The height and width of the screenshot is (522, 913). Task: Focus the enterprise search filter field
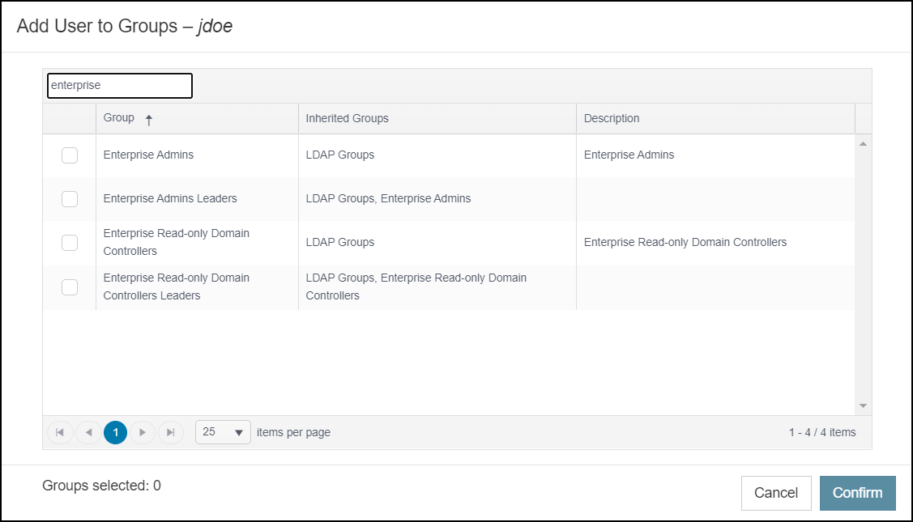click(120, 86)
